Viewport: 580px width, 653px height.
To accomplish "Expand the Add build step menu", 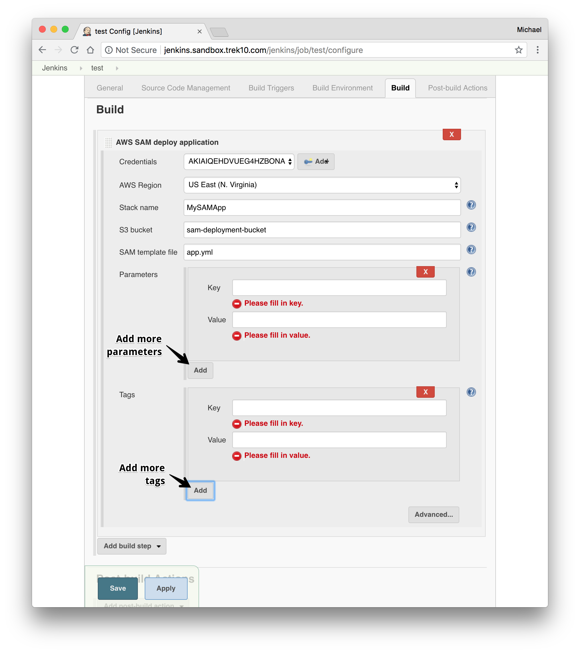I will (x=132, y=546).
